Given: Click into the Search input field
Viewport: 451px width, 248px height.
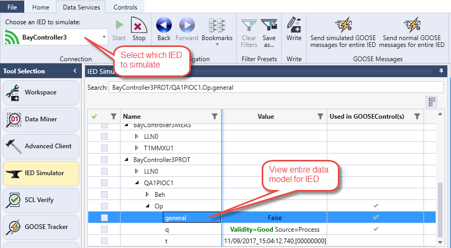Looking at the screenshot, I should coord(275,87).
